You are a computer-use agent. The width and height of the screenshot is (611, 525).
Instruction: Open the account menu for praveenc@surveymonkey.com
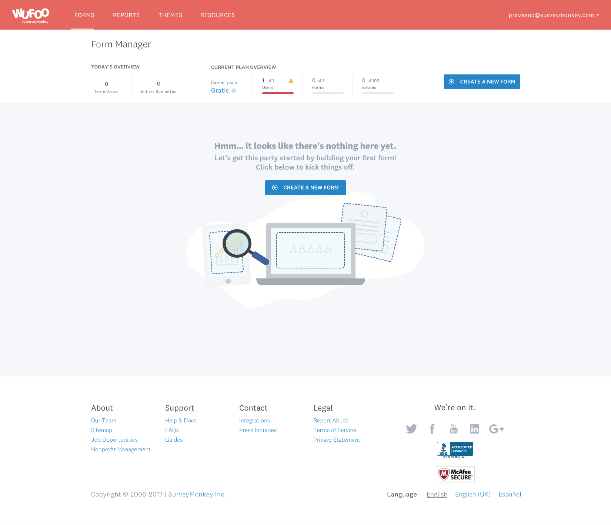pos(554,15)
